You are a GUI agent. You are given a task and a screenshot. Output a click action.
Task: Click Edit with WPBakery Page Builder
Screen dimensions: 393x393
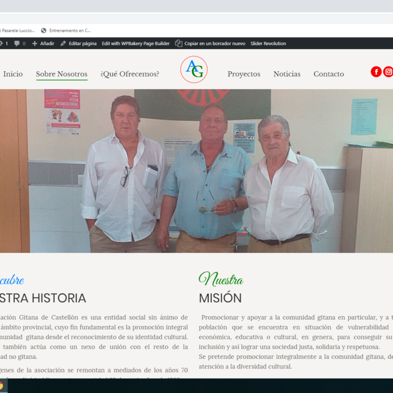pyautogui.click(x=136, y=43)
